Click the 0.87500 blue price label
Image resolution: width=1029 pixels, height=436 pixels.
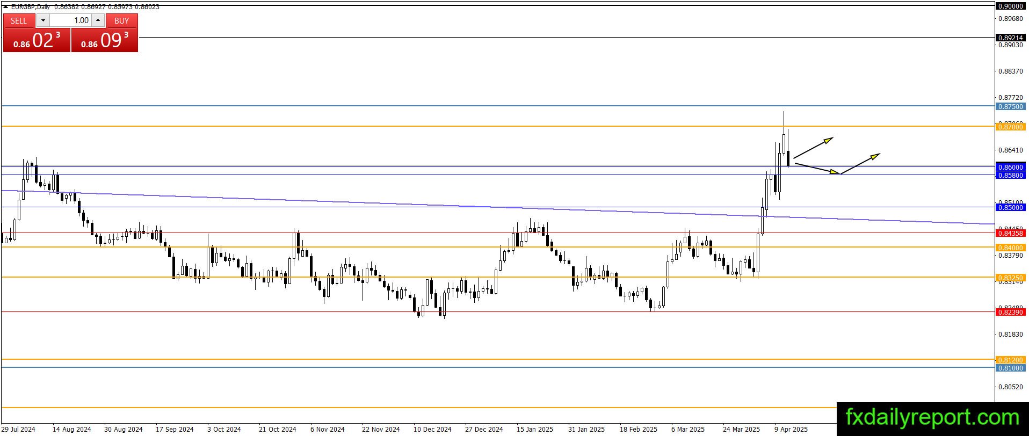(x=1010, y=106)
